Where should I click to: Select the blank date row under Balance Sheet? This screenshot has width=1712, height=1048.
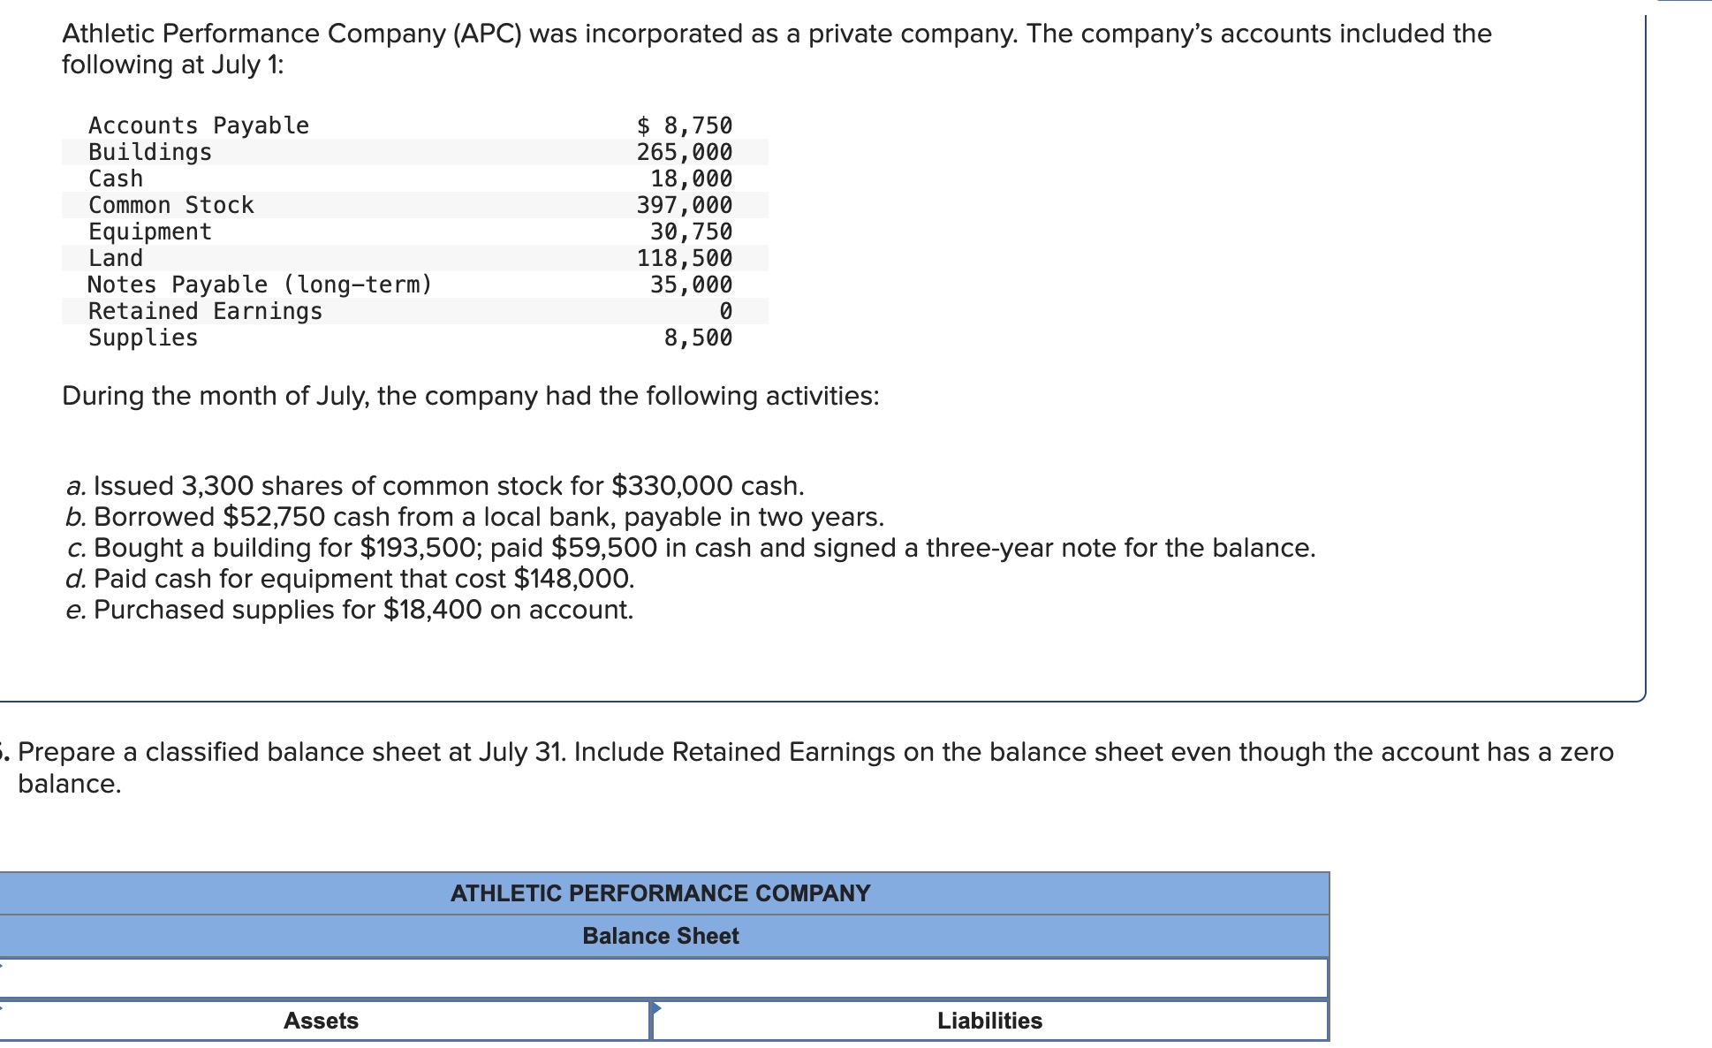663,978
